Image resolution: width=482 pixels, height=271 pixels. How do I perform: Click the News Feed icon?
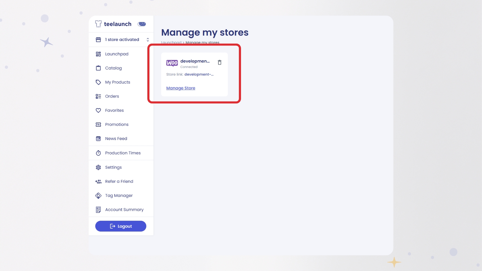(98, 139)
